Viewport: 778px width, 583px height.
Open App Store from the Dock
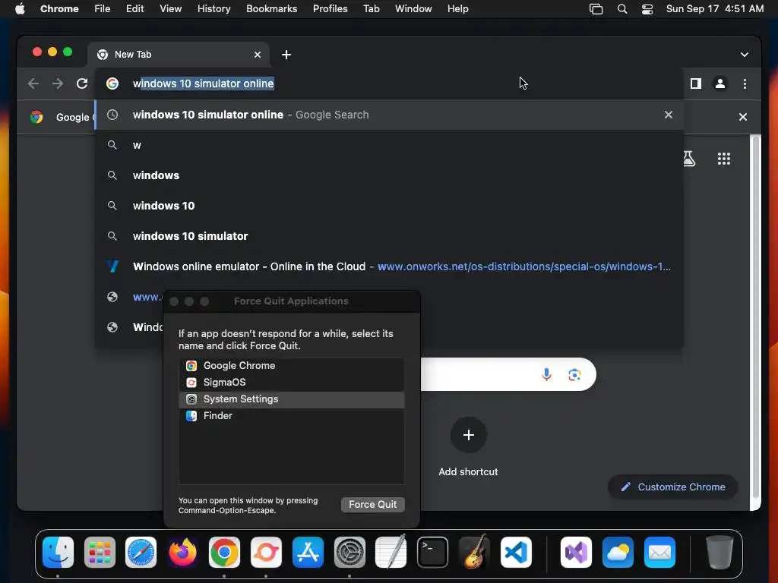(x=308, y=552)
